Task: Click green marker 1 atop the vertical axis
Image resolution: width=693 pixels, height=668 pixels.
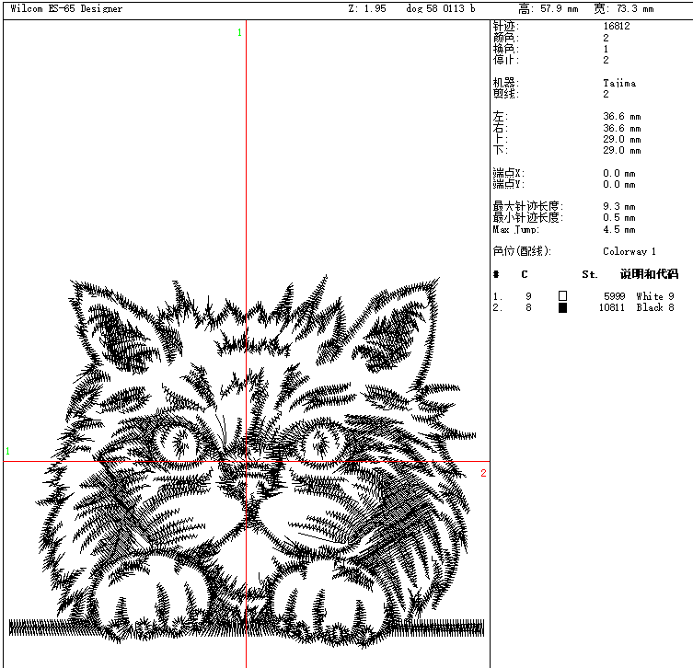Action: coord(240,33)
